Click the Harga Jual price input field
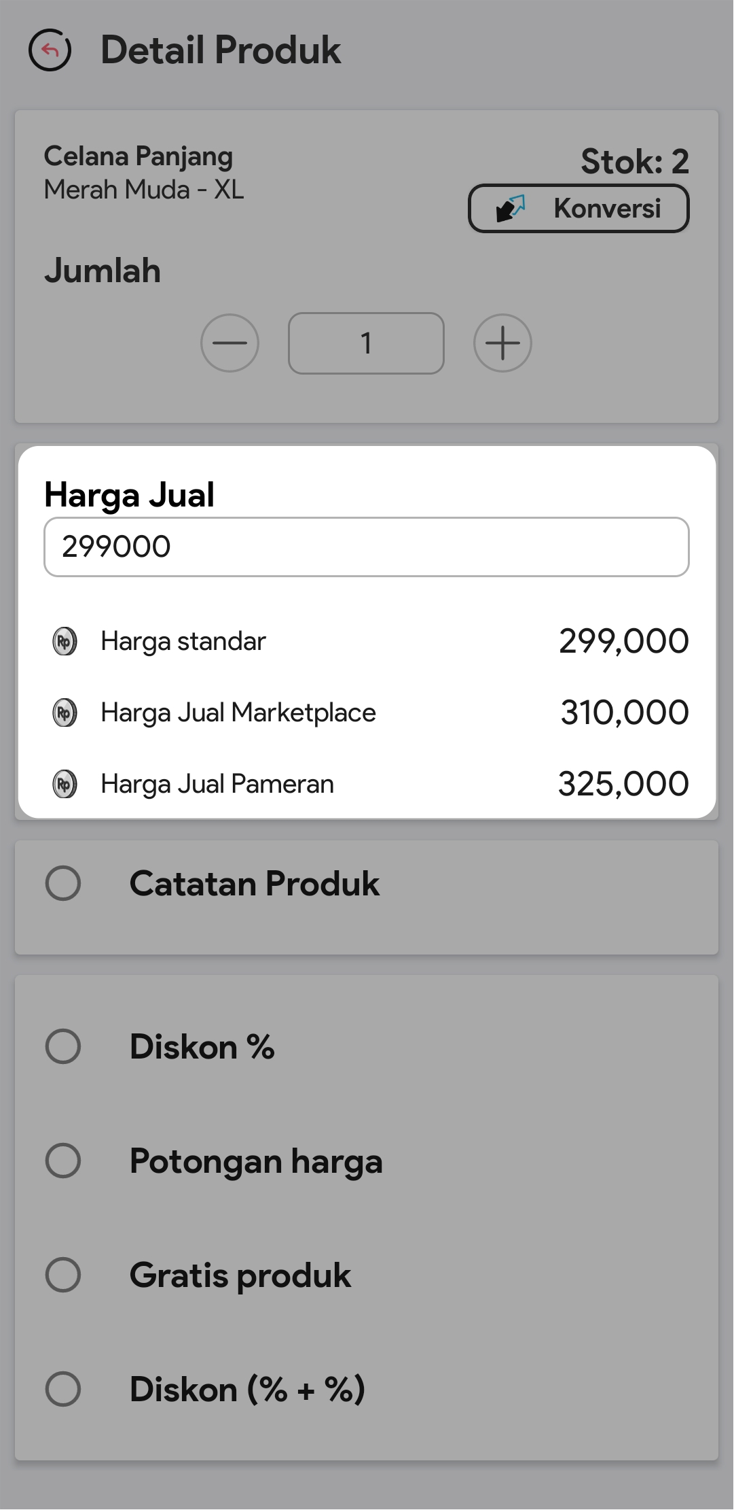Viewport: 734px width, 1510px height. tap(367, 547)
